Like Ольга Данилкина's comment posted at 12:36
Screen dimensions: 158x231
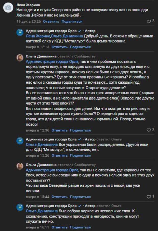tap(149, 130)
